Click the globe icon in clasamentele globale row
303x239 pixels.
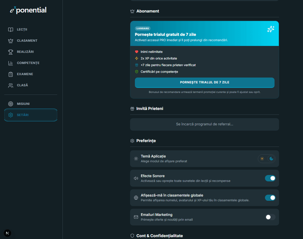136,198
